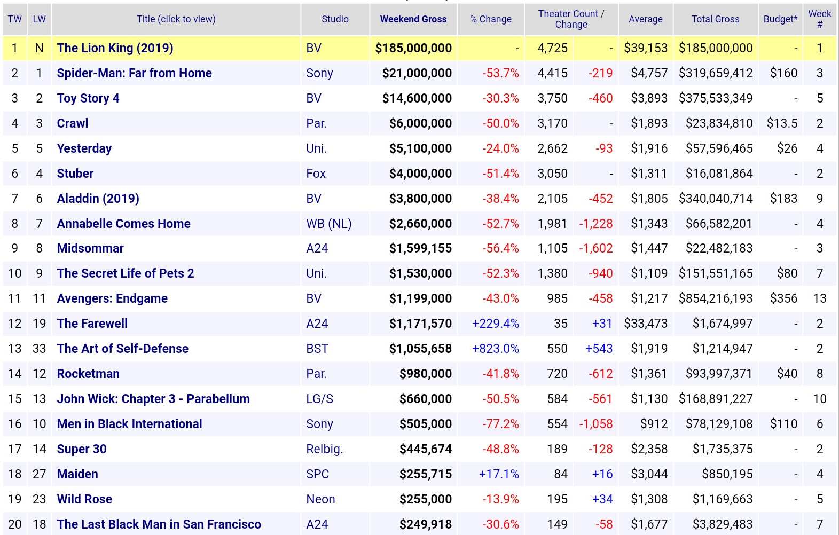Sort table by Studio header
This screenshot has width=839, height=535.
(335, 19)
